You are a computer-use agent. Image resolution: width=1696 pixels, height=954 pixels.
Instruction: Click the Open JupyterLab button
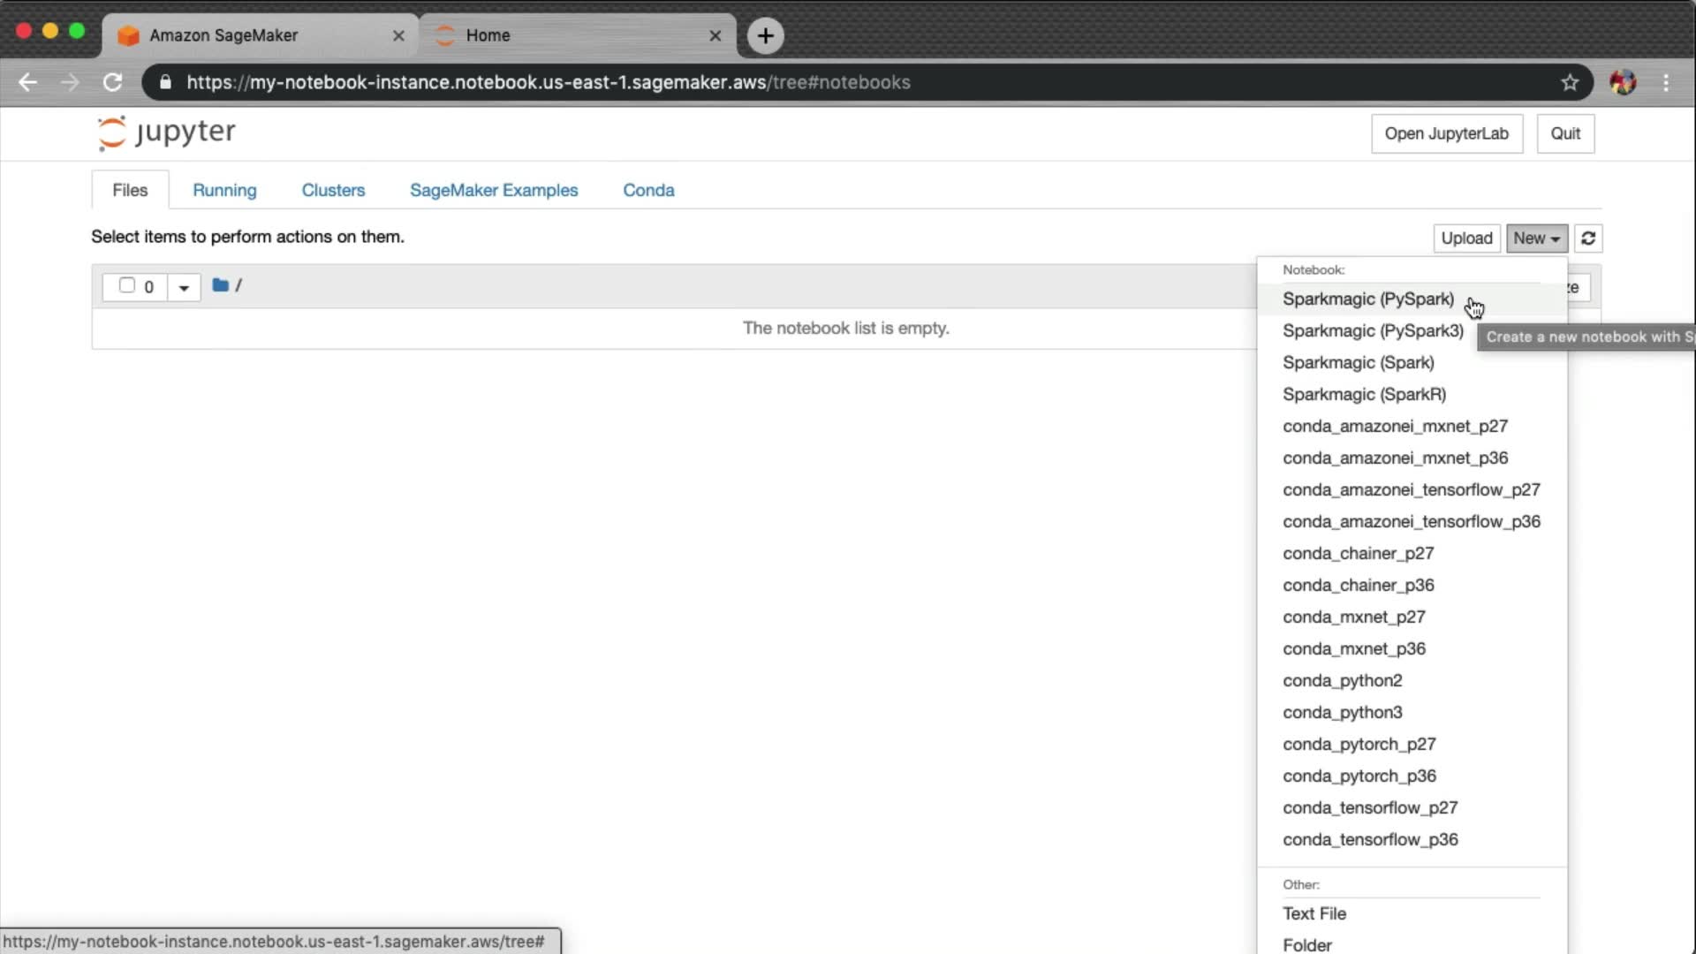[1446, 133]
